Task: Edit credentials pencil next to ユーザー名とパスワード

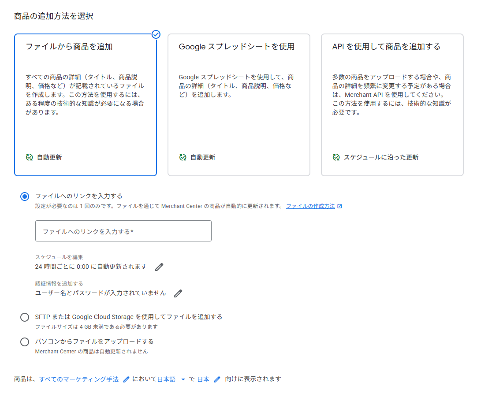Action: click(x=178, y=293)
